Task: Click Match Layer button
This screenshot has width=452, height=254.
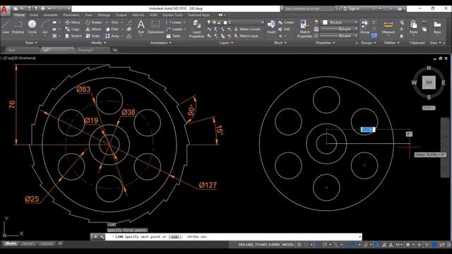Action: point(246,36)
